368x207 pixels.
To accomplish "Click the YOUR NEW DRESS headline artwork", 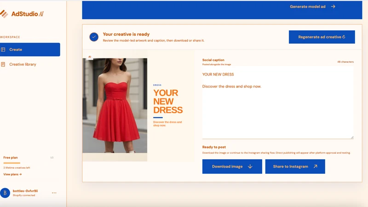I will 168,101.
